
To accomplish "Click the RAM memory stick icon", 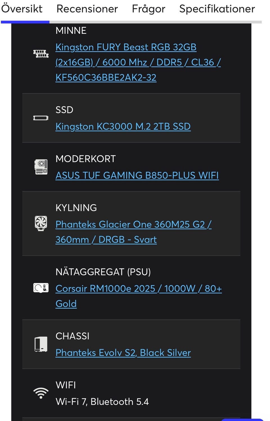I will 41,54.
